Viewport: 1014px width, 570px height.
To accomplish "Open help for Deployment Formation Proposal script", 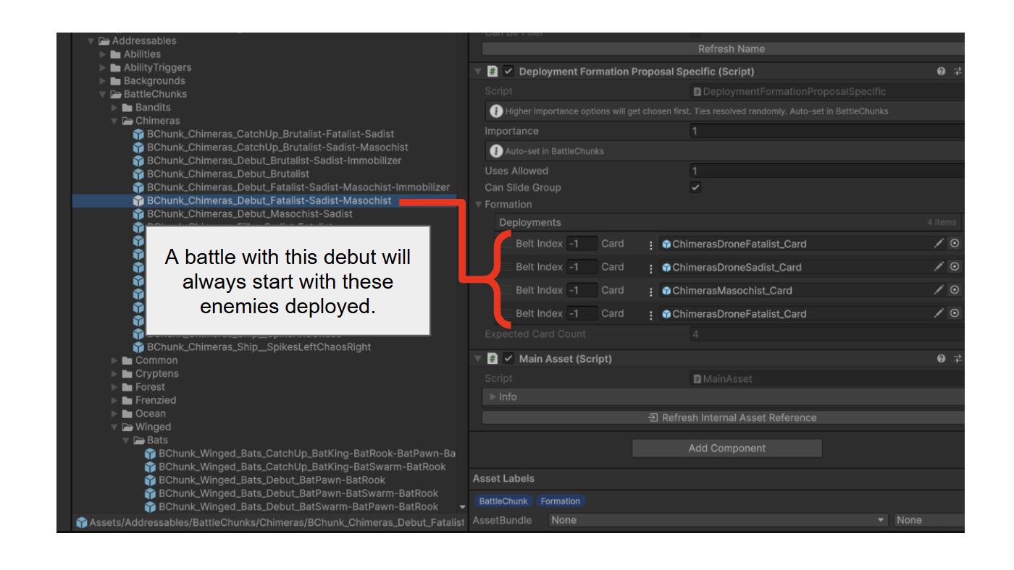I will (x=941, y=72).
